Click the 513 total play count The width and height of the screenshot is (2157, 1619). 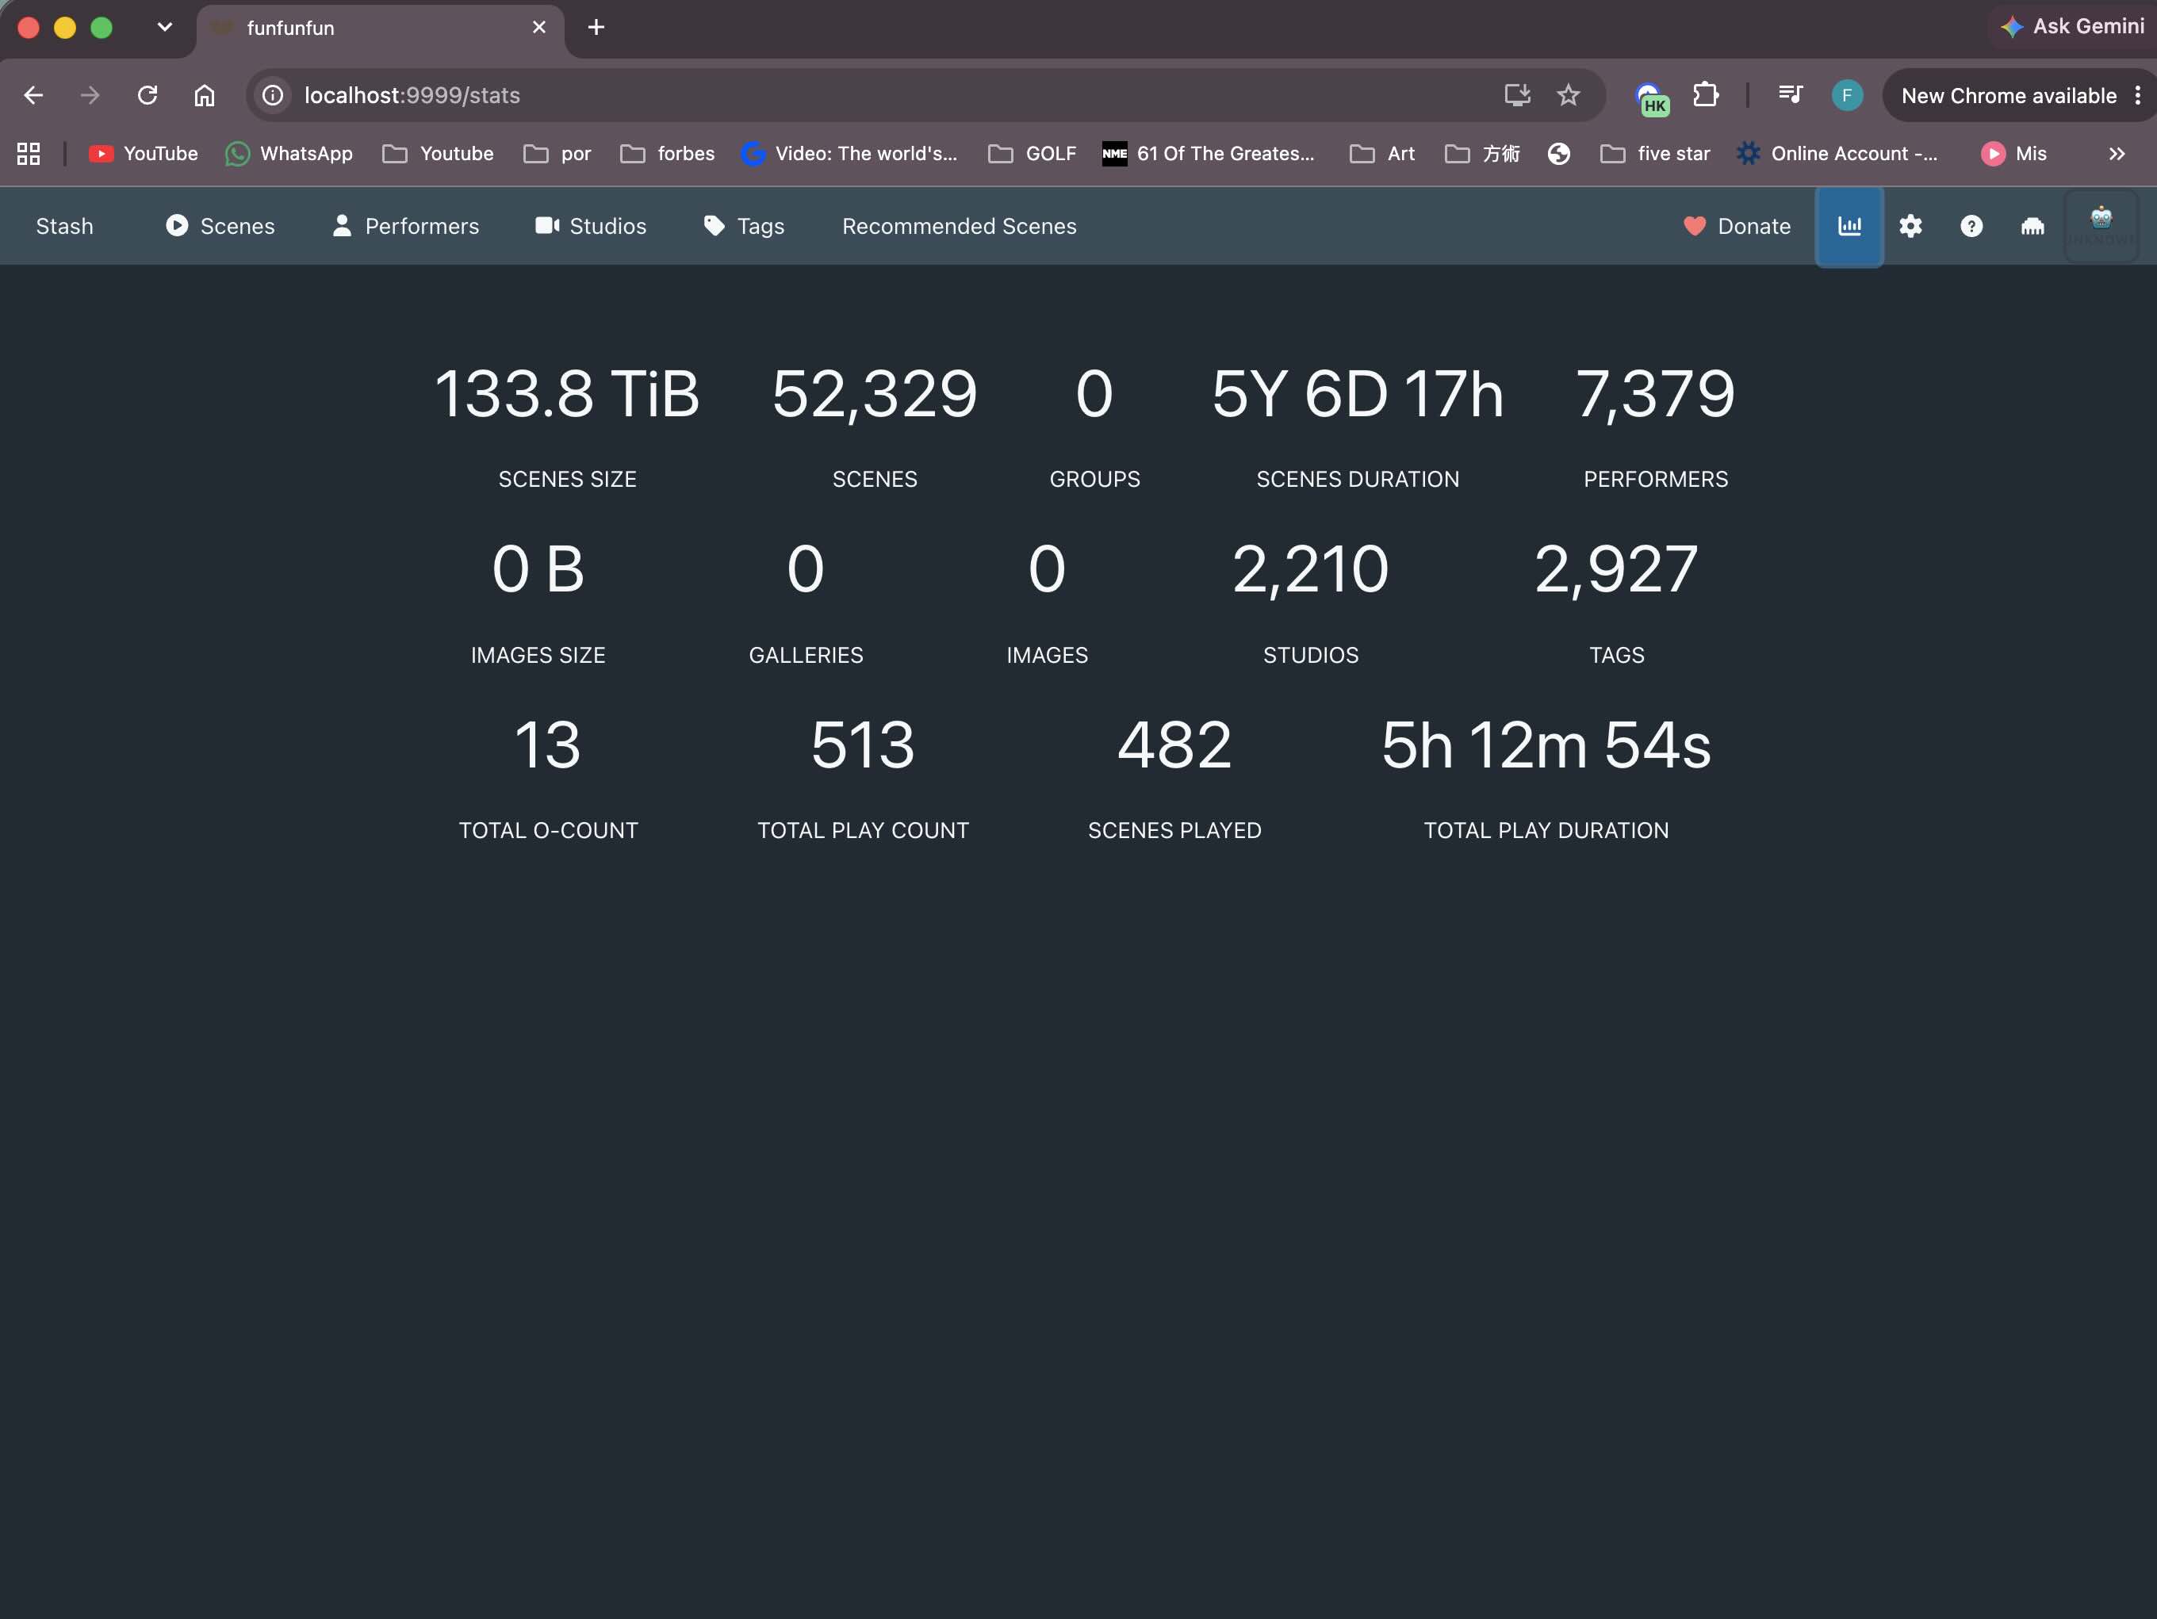863,745
